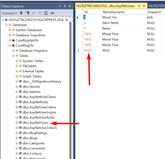Click the NameSurname cell 'Yalcın Mete'

123,23
